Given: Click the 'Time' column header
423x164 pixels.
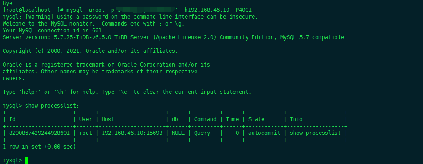Looking at the screenshot, I should click(232, 119).
